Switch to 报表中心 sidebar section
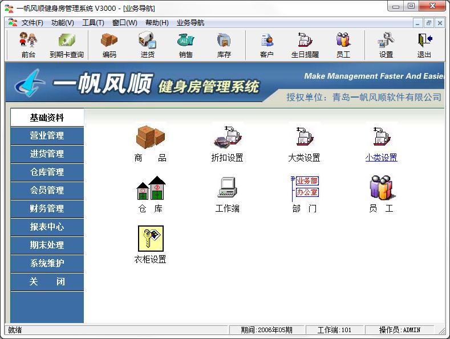 (47, 227)
